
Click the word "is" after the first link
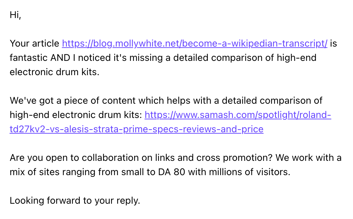click(334, 44)
